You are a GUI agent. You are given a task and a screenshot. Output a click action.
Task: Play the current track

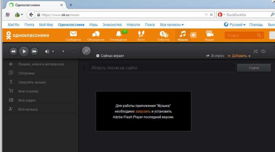(24, 51)
